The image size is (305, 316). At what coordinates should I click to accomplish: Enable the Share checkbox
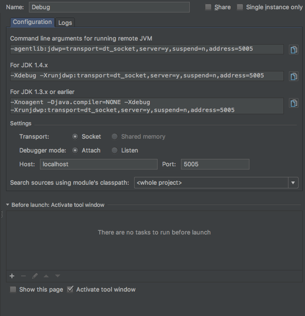pos(209,7)
